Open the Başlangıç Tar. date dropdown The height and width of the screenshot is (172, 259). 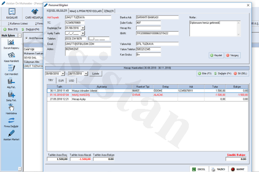(83, 28)
